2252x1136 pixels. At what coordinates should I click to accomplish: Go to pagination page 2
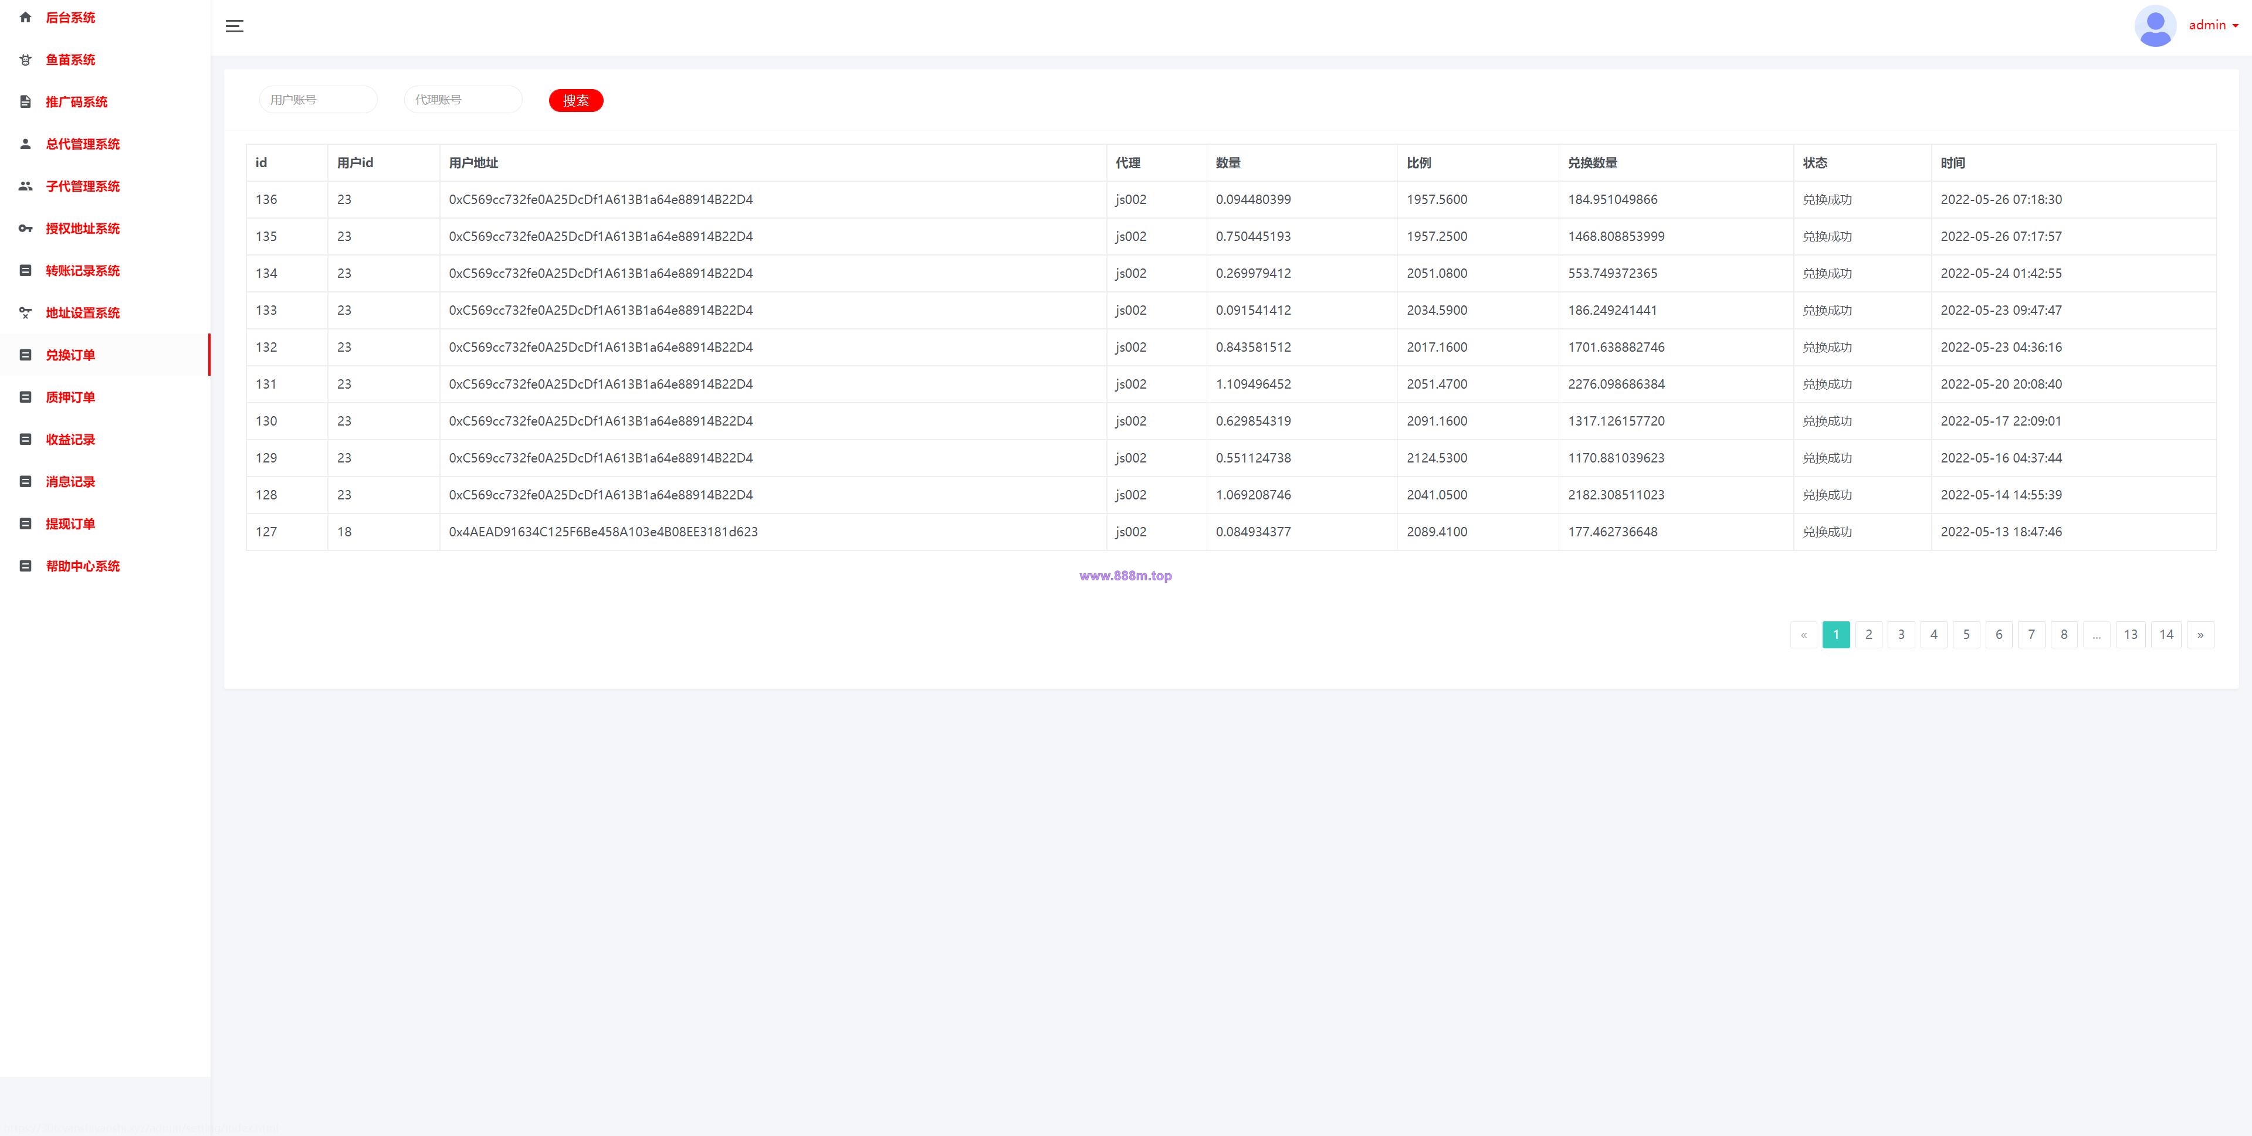click(1869, 634)
